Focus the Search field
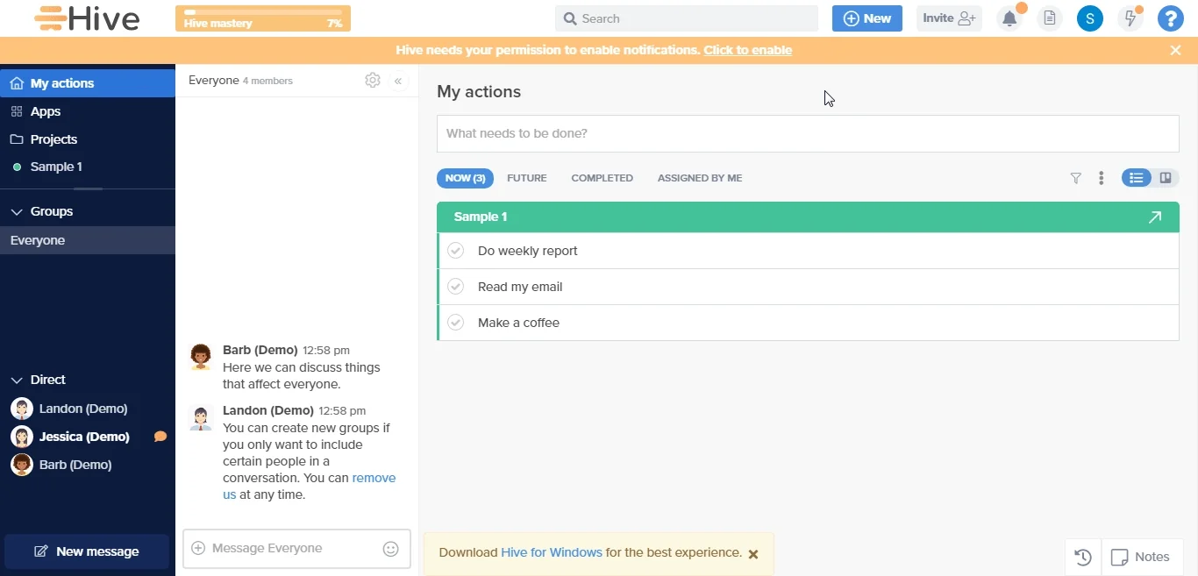Screen dimensions: 1198x576 pyautogui.click(x=687, y=18)
